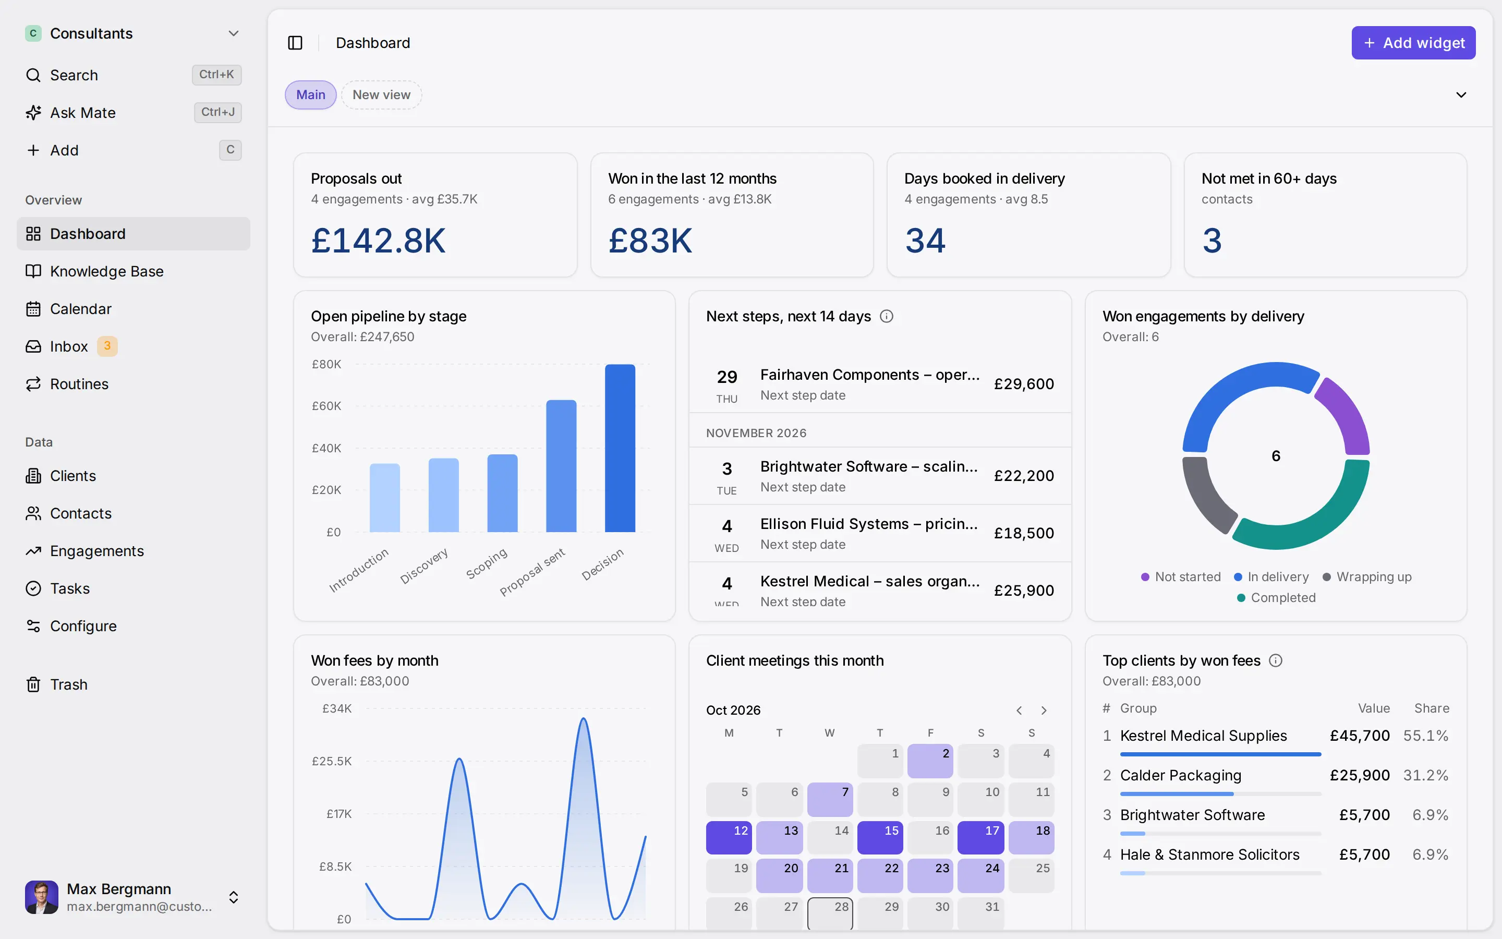Click the Inbox 3 unread badge
The height and width of the screenshot is (939, 1502).
click(107, 346)
